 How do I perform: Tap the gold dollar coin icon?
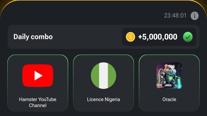point(130,37)
